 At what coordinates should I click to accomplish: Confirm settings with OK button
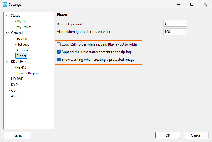(x=168, y=135)
